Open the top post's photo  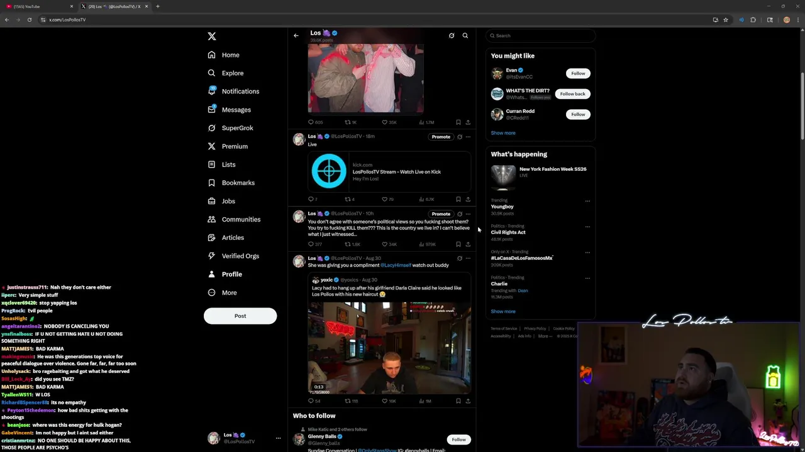(x=366, y=78)
